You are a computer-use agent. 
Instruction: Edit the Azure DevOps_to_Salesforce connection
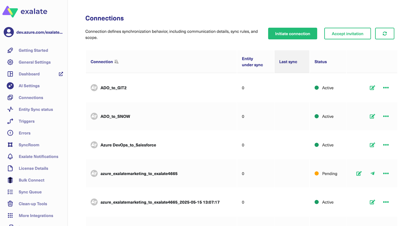372,145
